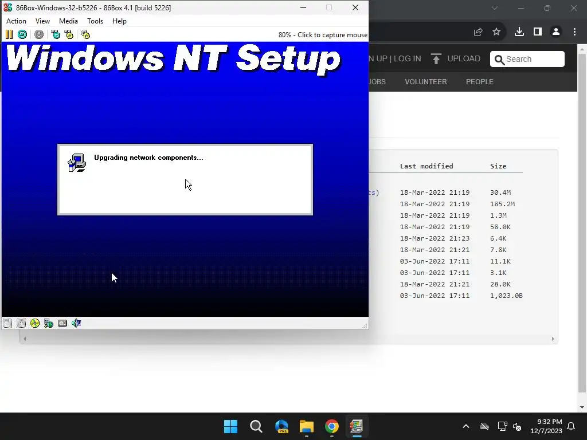587x440 pixels.
Task: Open the VOLUNTEER nav item
Action: [426, 81]
